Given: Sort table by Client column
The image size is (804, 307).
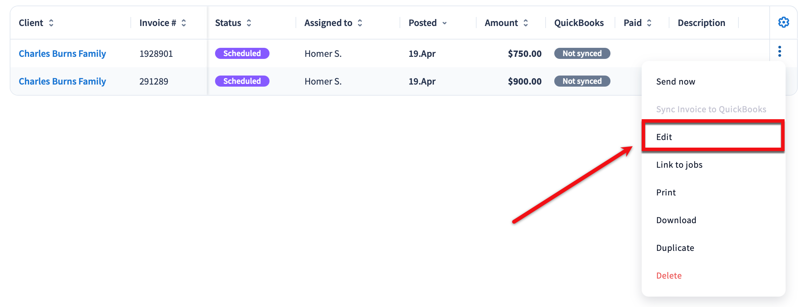Looking at the screenshot, I should click(51, 23).
